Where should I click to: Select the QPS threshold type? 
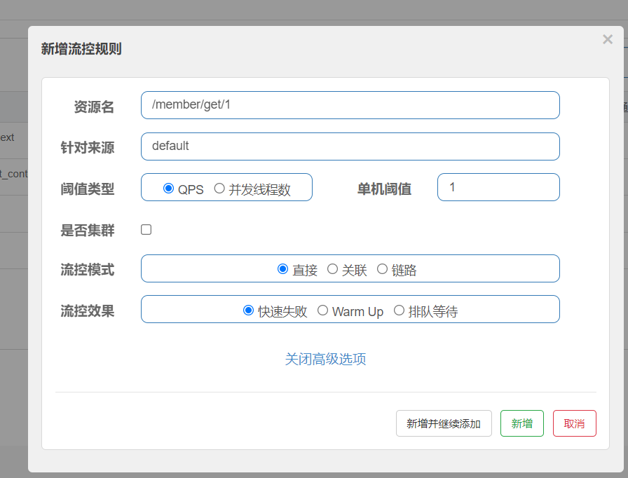[168, 189]
